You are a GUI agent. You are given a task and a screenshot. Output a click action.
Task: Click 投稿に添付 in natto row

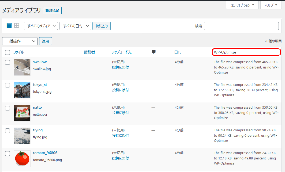pyautogui.click(x=120, y=113)
